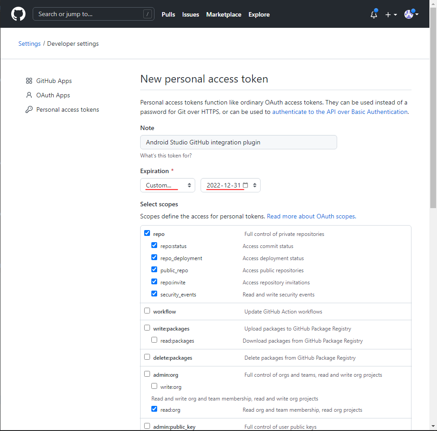437x431 pixels.
Task: Select OAuth Apps in the sidebar
Action: point(53,95)
